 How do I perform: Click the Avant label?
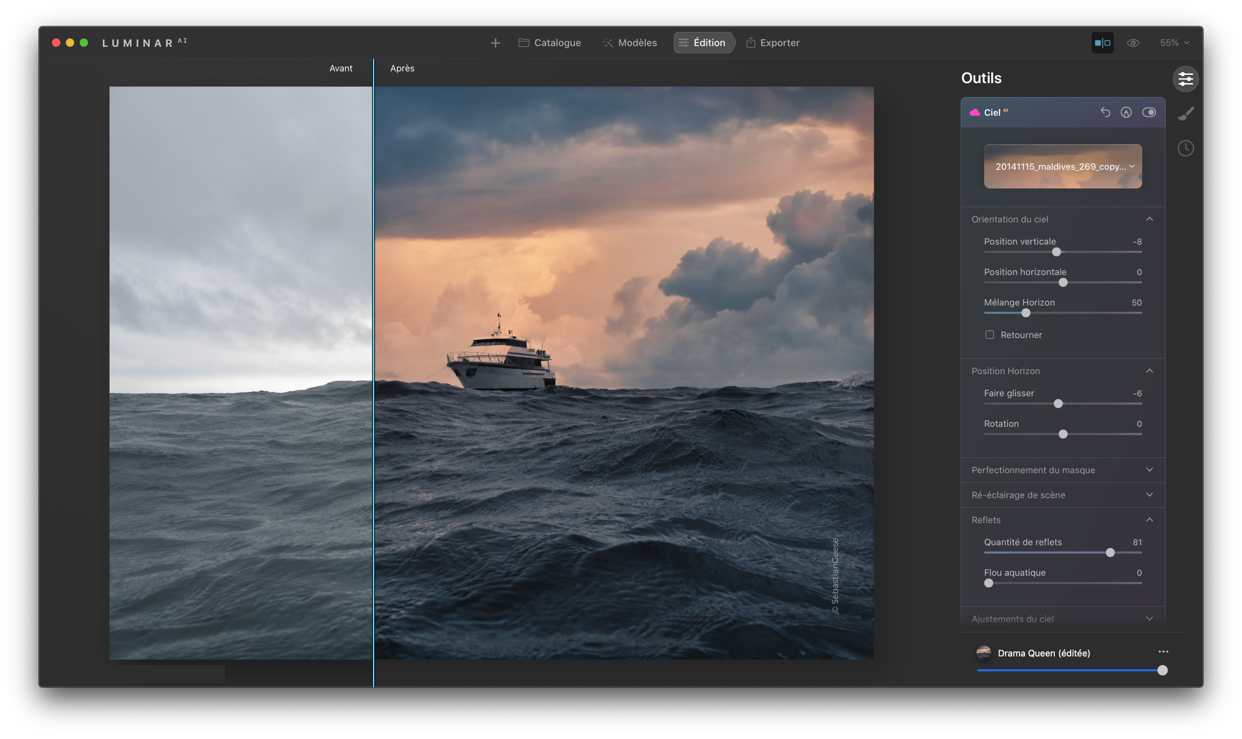pos(341,68)
